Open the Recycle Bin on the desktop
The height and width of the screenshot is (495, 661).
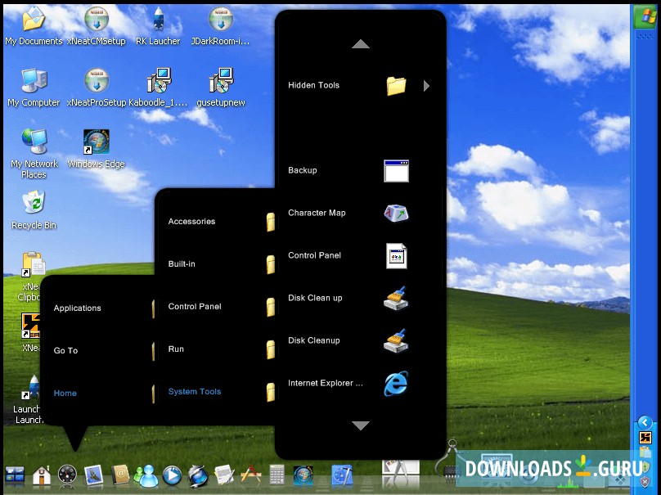tap(33, 203)
